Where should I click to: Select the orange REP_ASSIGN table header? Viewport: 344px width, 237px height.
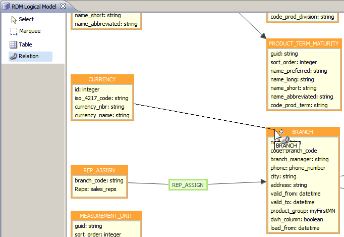tap(99, 170)
